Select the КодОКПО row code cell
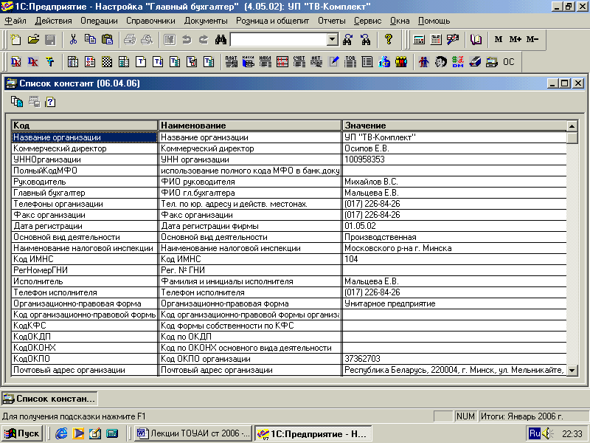 point(85,359)
